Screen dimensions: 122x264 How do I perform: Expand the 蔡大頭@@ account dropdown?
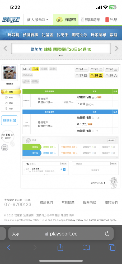37,20
